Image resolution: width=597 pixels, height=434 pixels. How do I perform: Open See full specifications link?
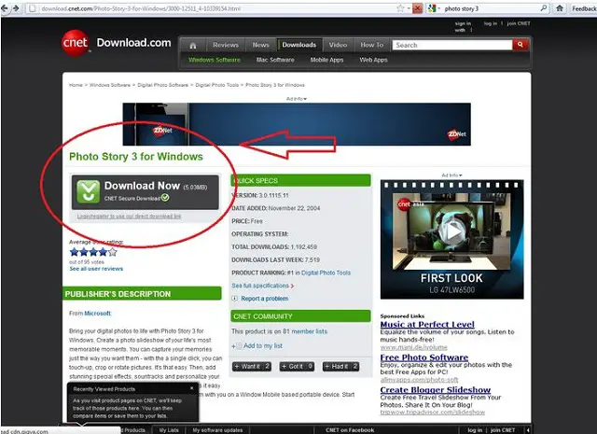(x=262, y=286)
